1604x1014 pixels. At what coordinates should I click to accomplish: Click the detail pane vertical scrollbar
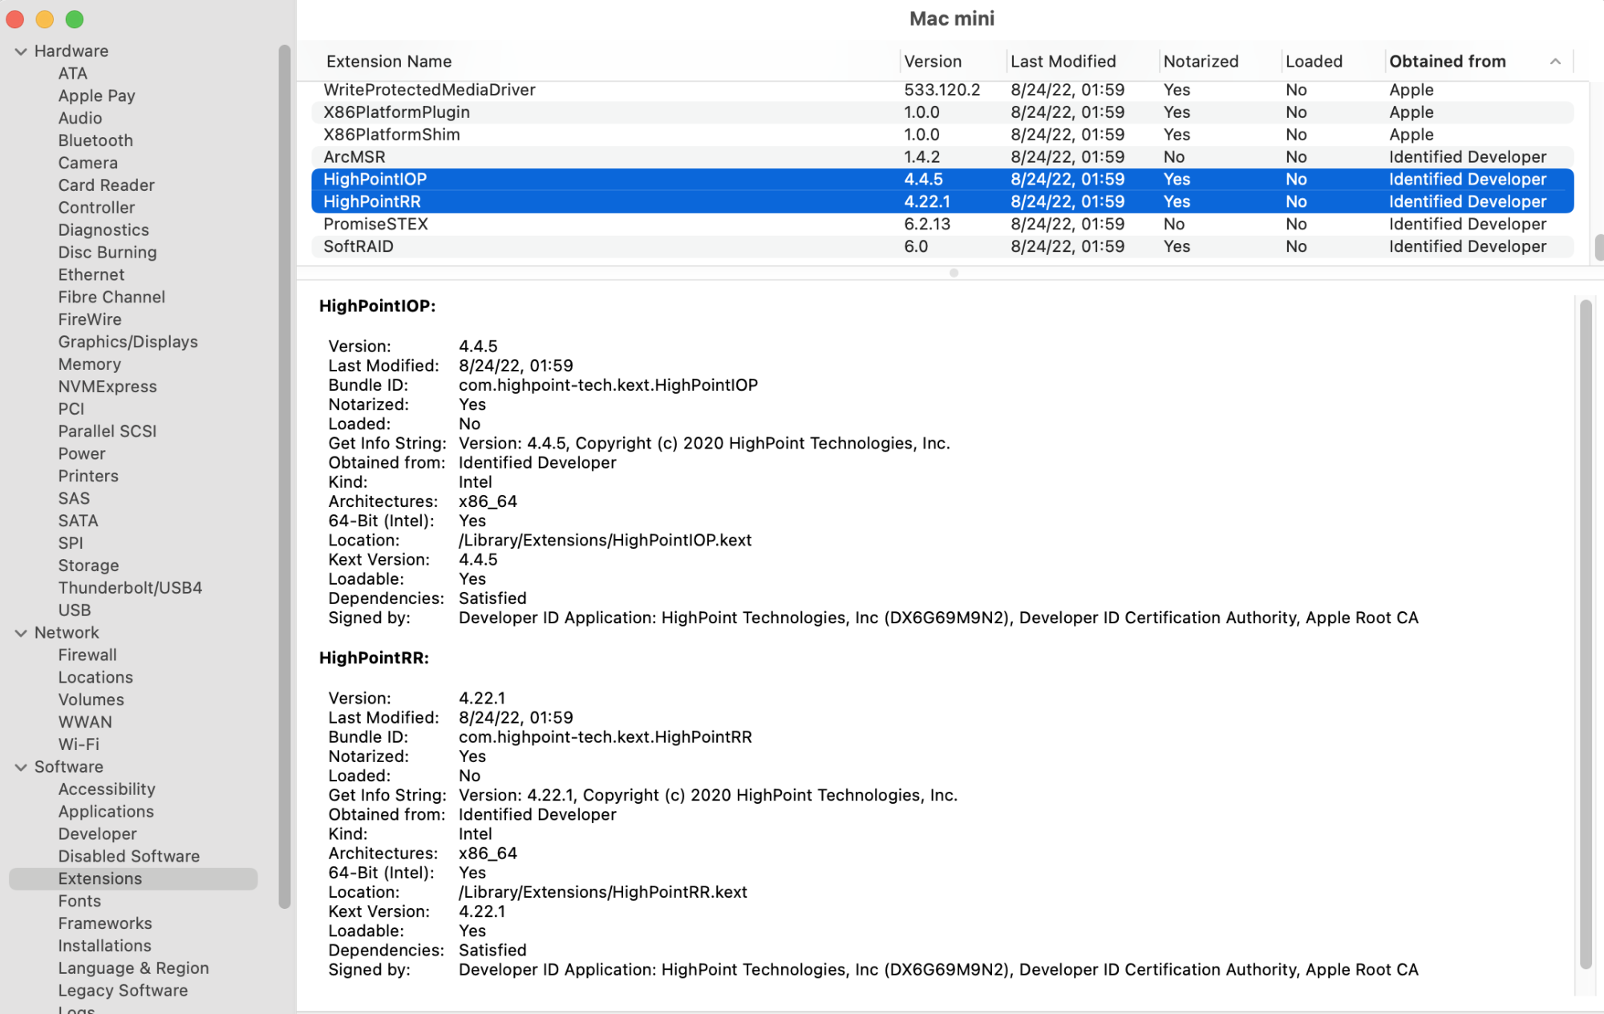click(x=1585, y=634)
